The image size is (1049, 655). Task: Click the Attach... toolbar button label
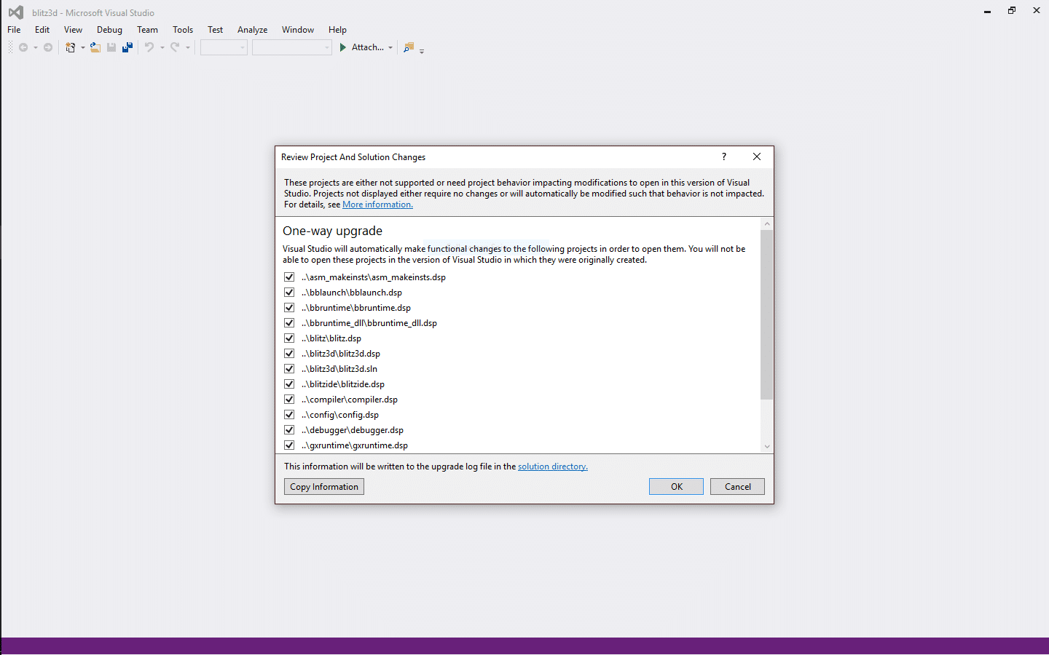point(368,47)
